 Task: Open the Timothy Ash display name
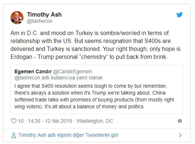(44, 14)
